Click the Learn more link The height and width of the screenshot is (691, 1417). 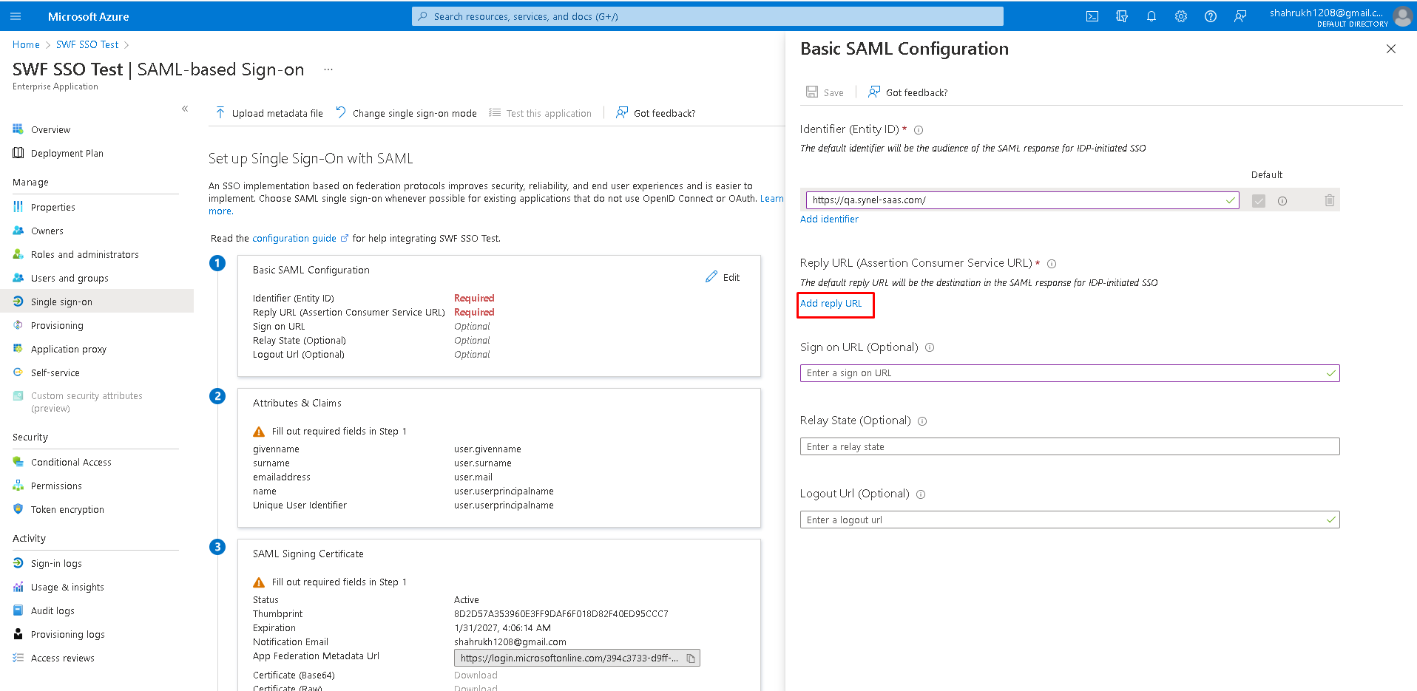(771, 199)
